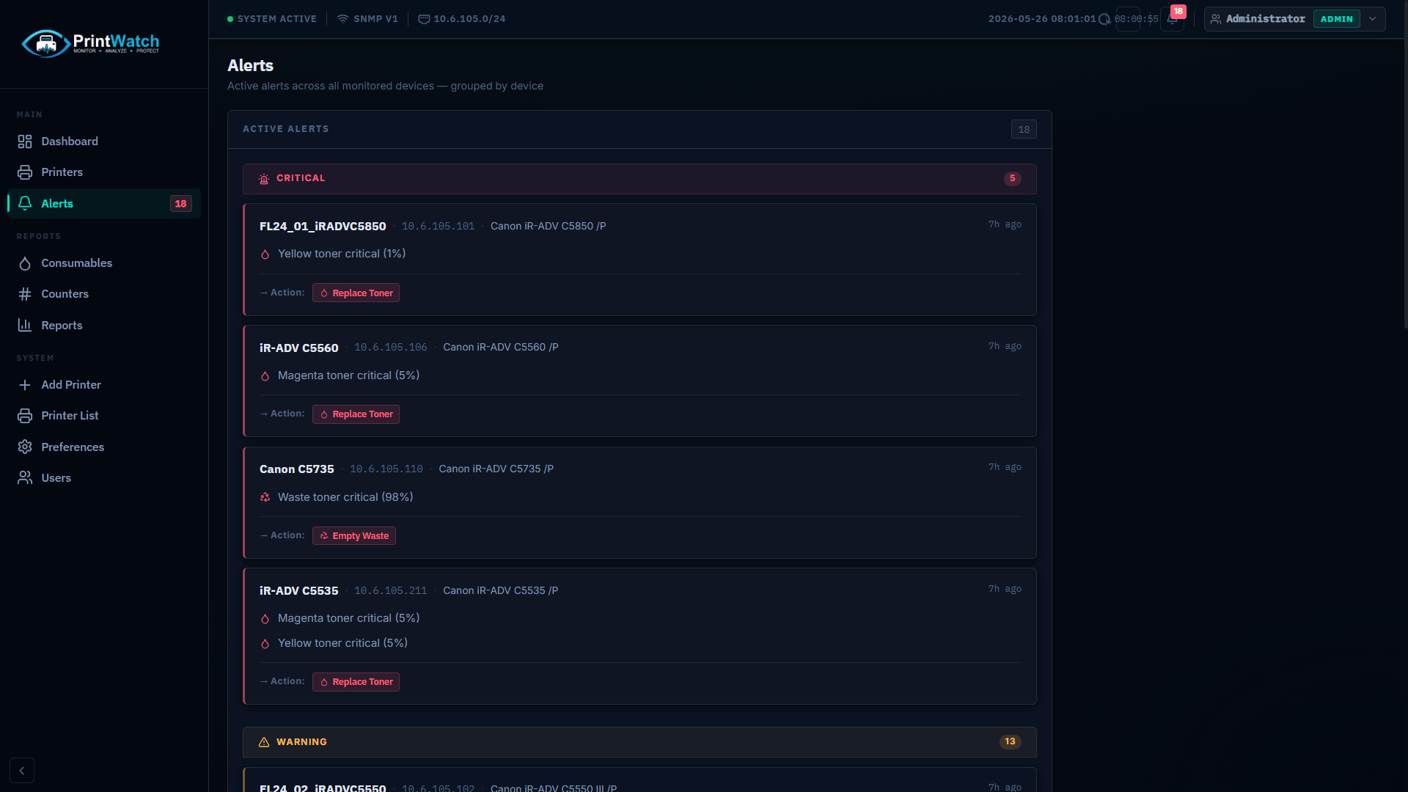1408x792 pixels.
Task: Click IP address 10.6.105.211
Action: pyautogui.click(x=391, y=590)
